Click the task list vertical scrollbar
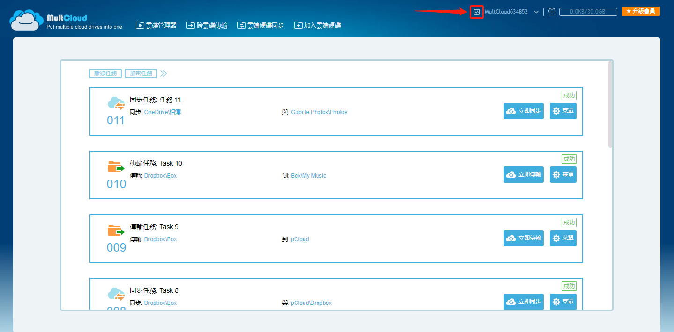This screenshot has height=332, width=674. tap(610, 105)
